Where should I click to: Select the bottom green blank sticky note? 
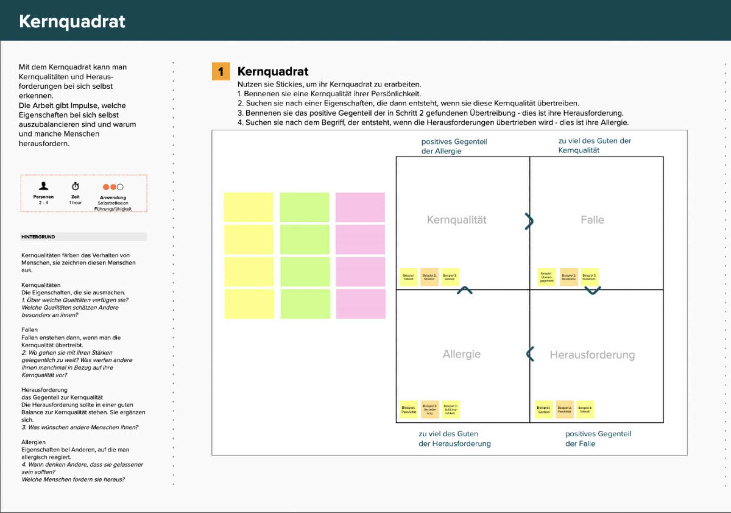[305, 304]
